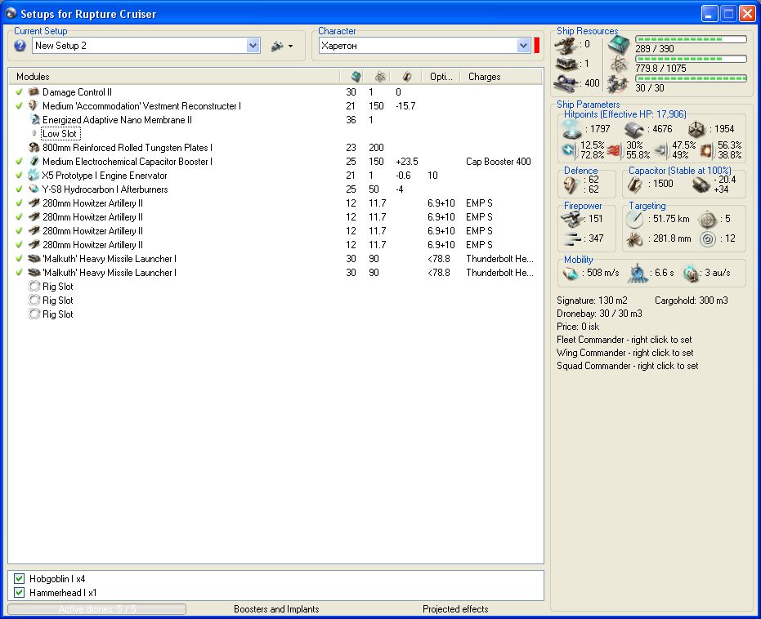Expand the Character dropdown arrow
The height and width of the screenshot is (619, 761).
coord(523,46)
